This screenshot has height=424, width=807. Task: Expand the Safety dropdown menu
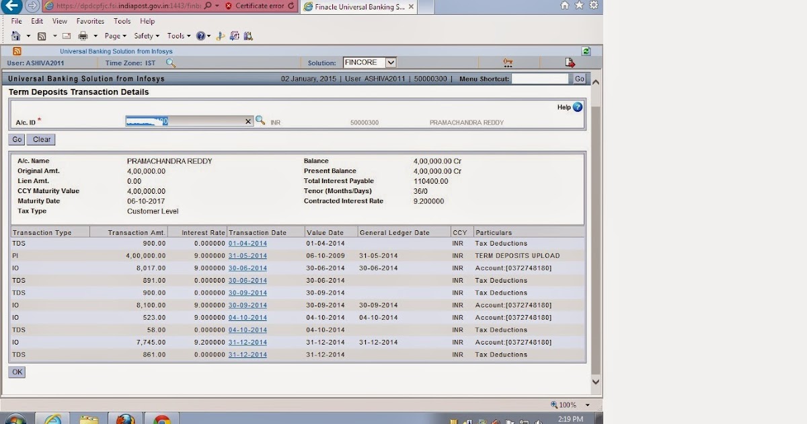(x=146, y=36)
